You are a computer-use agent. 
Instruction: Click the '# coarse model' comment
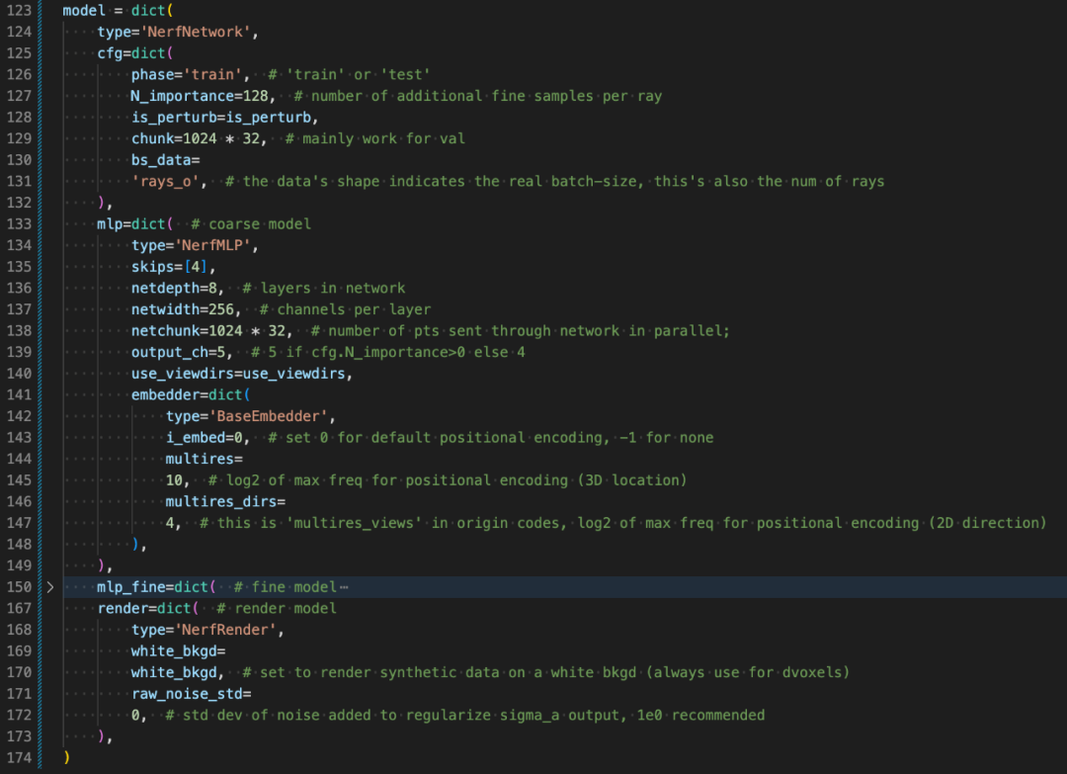[x=251, y=224]
